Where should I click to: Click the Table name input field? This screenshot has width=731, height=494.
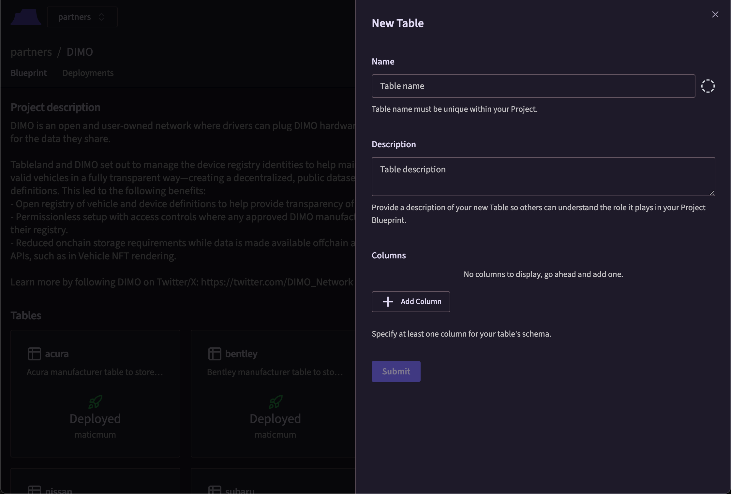pos(533,86)
